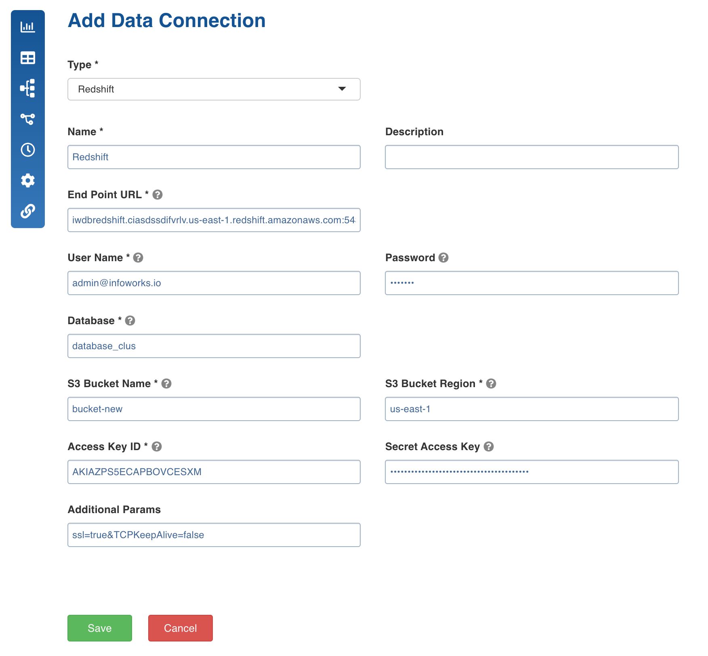708x656 pixels.
Task: Focus the empty Description field
Action: (x=532, y=157)
